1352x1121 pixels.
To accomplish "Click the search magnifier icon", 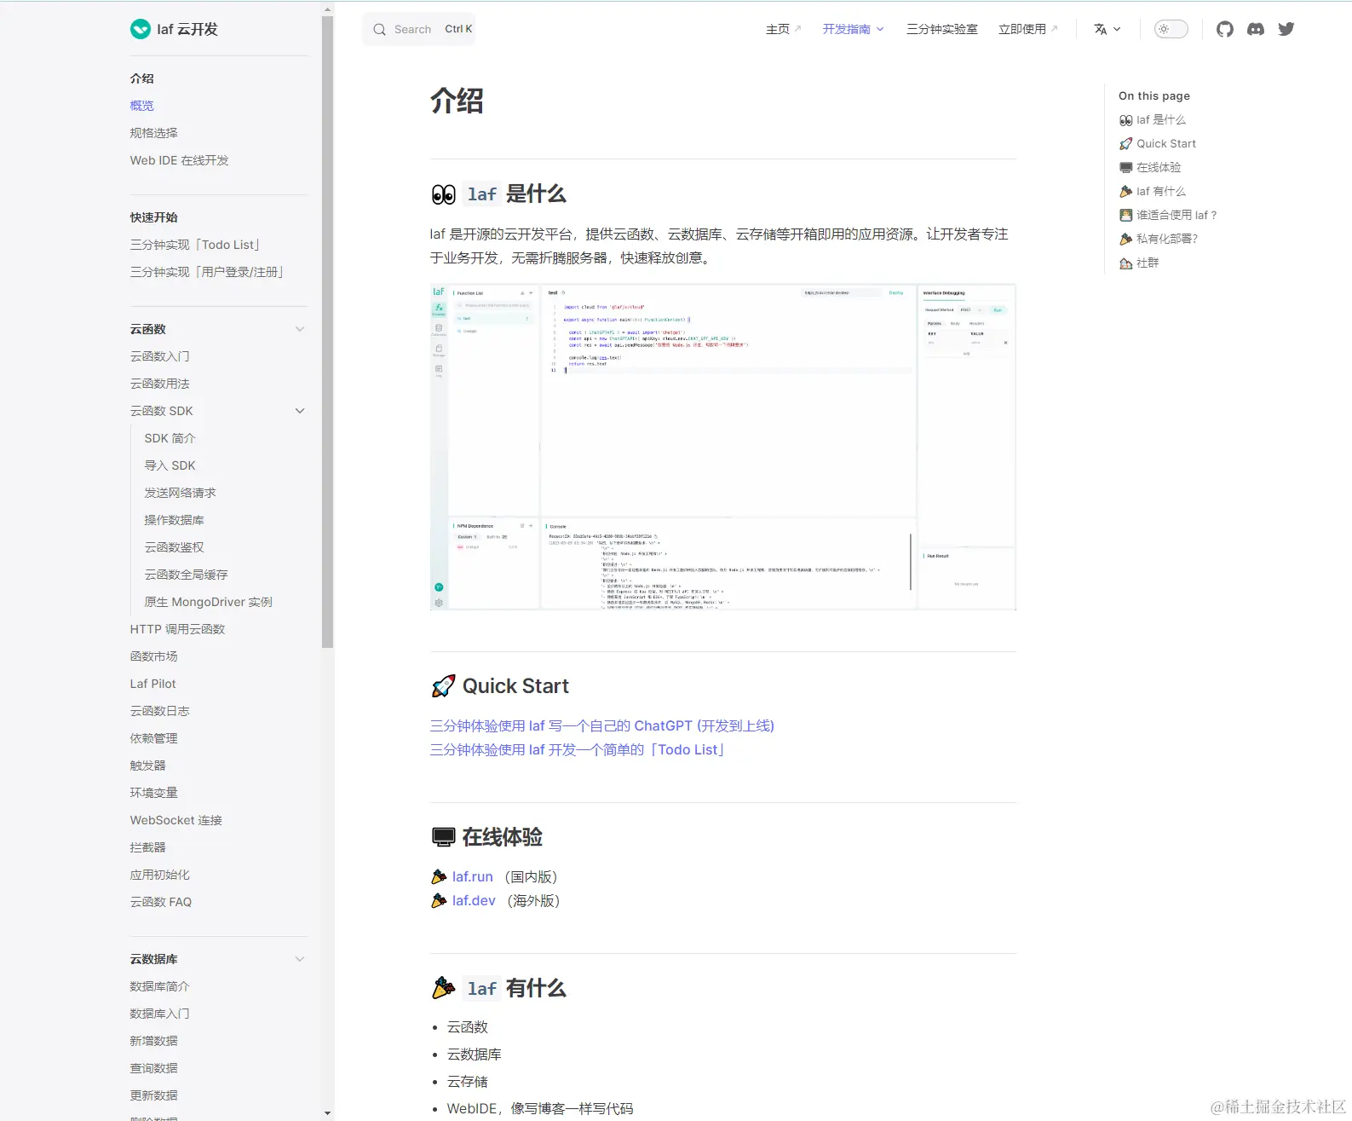I will click(380, 29).
